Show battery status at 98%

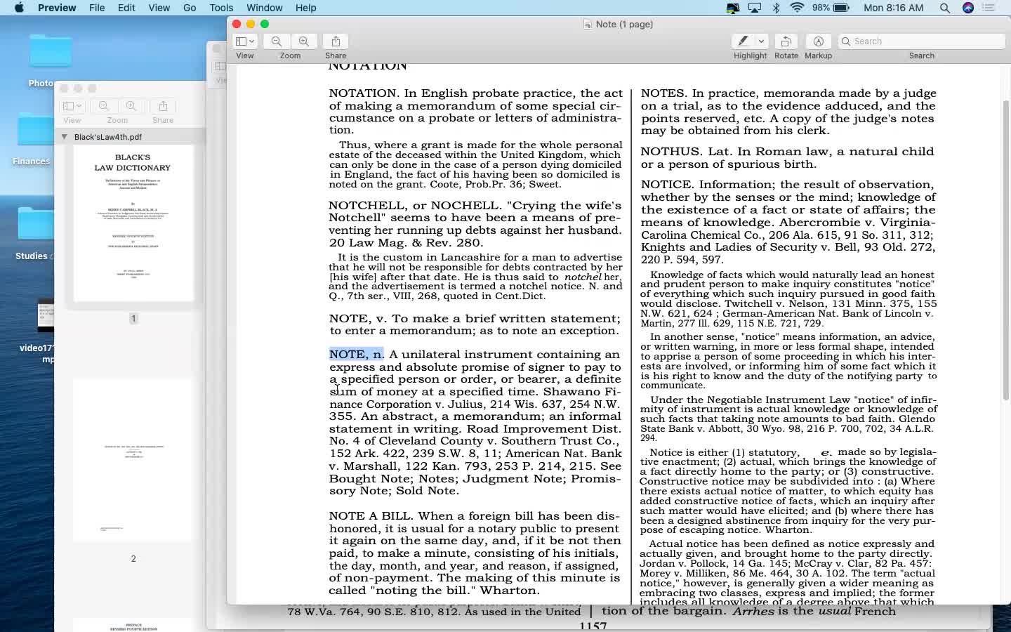(831, 8)
